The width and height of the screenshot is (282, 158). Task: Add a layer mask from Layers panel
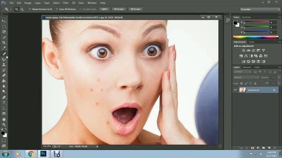252,148
